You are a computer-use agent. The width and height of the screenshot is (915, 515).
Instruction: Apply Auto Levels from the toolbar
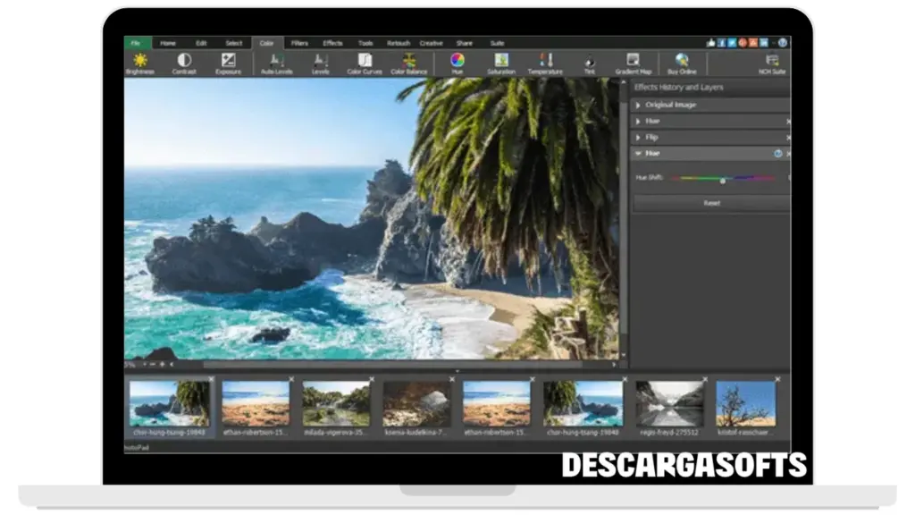(277, 61)
